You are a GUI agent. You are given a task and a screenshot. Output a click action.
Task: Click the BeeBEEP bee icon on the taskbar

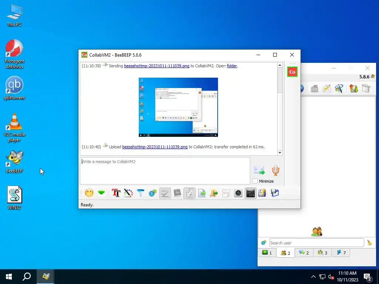46,277
